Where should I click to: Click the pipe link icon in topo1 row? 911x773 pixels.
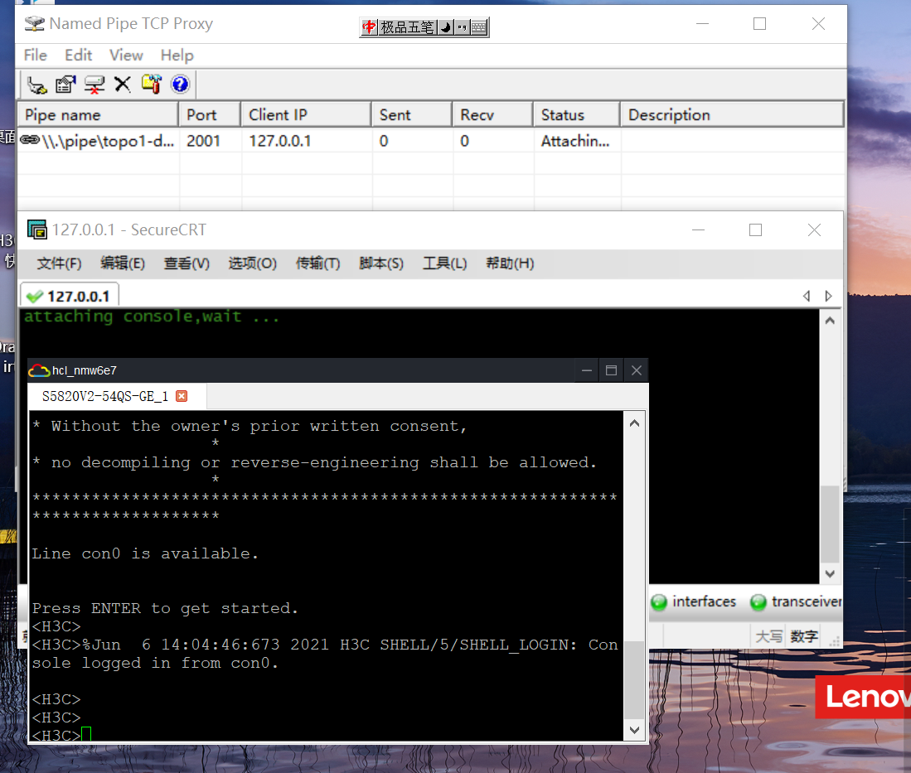coord(30,140)
